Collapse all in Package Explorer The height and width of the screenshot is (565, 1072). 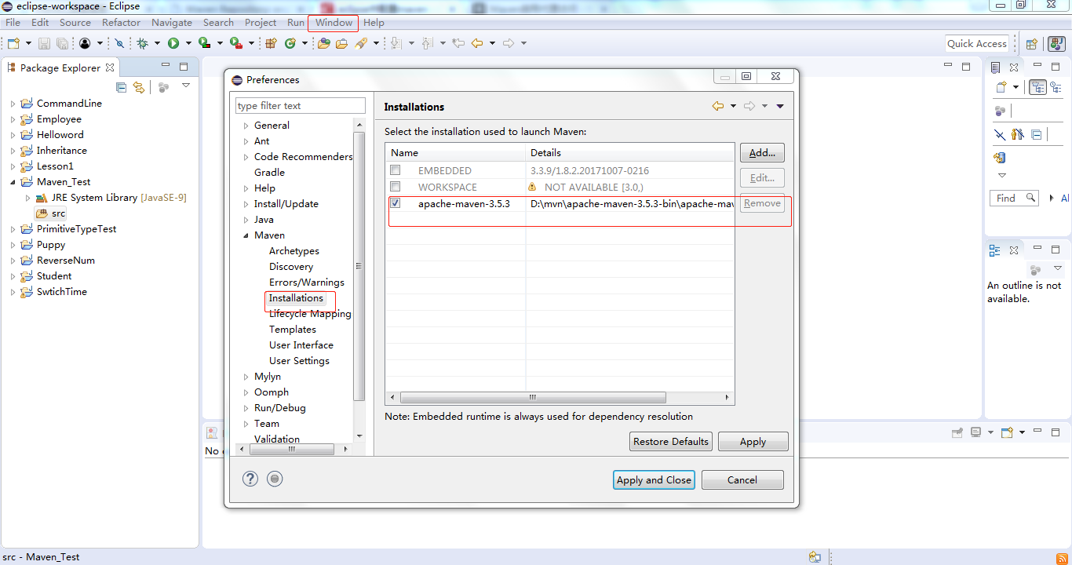click(121, 87)
